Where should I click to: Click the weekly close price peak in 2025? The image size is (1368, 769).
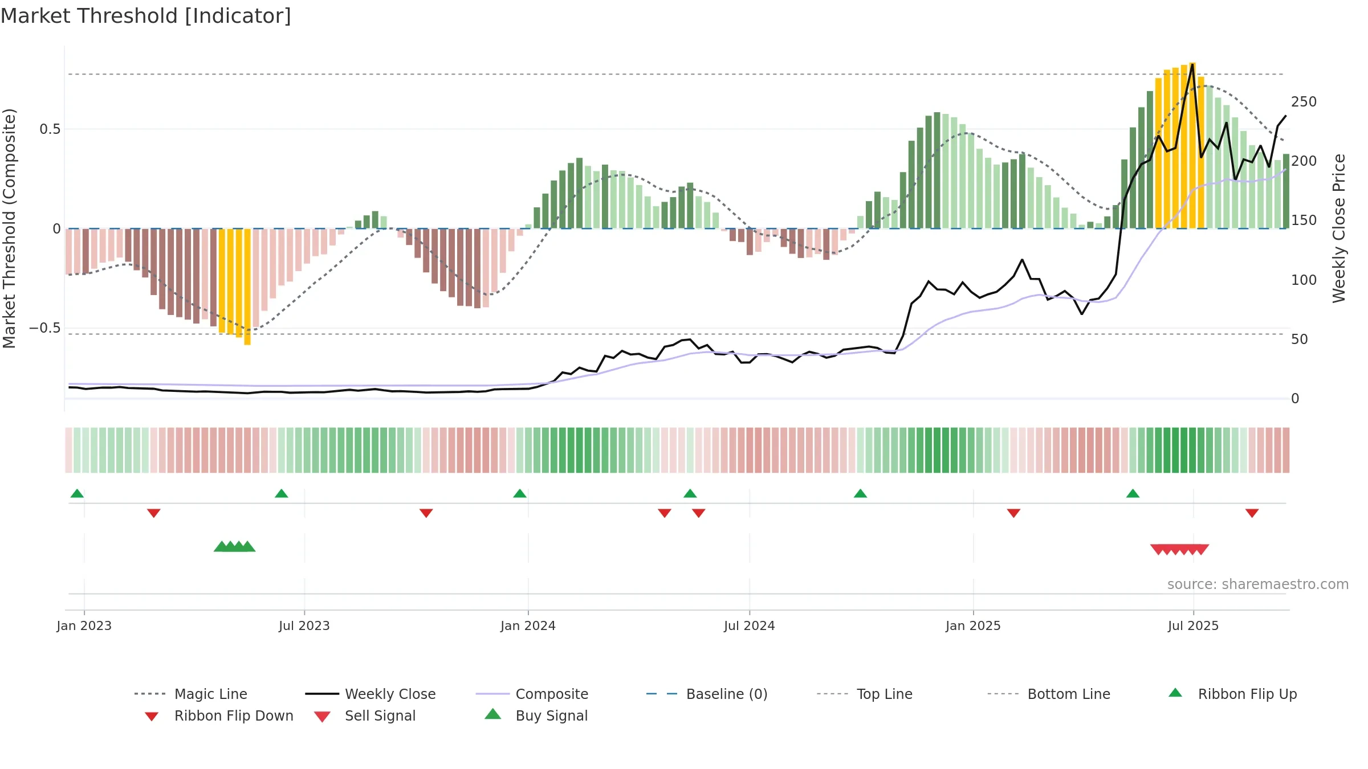click(1192, 64)
